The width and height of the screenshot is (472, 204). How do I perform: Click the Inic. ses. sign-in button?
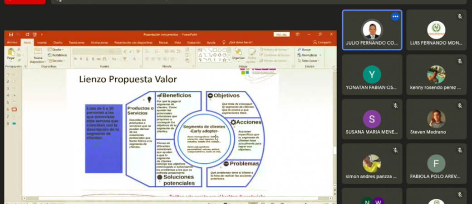coord(281,34)
